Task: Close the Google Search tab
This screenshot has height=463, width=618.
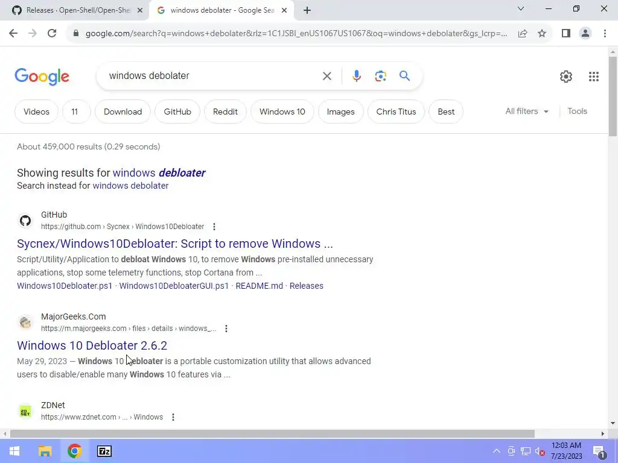Action: pos(284,11)
